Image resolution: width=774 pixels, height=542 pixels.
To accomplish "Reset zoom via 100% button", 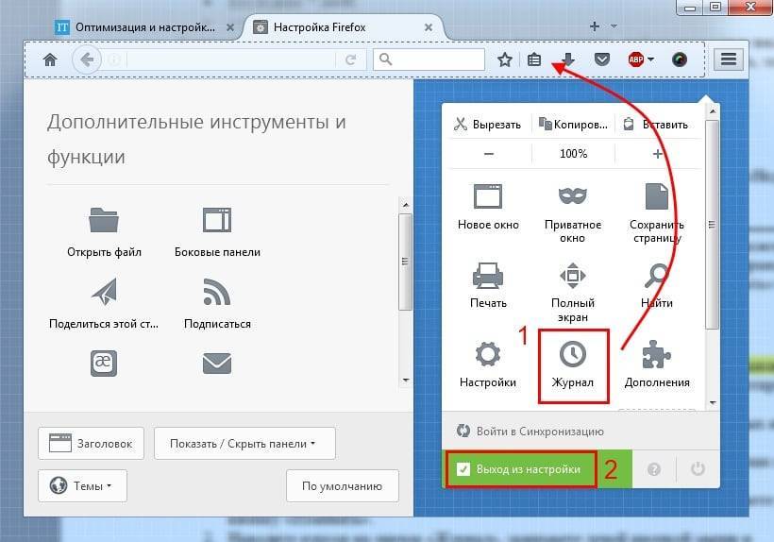I will (573, 154).
